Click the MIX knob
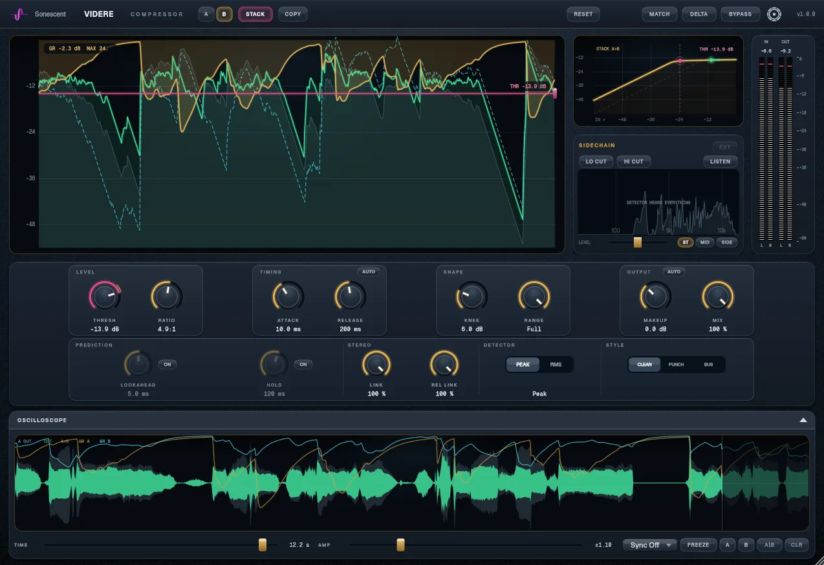This screenshot has width=824, height=565. [717, 297]
